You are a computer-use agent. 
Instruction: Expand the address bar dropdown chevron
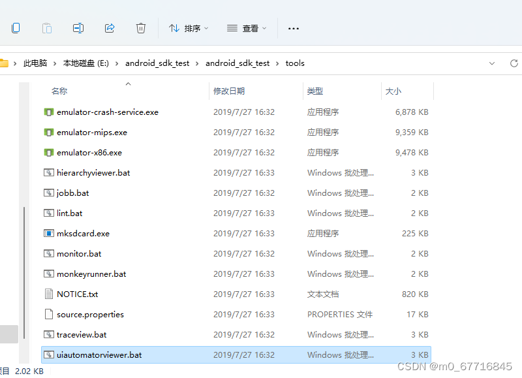[493, 63]
